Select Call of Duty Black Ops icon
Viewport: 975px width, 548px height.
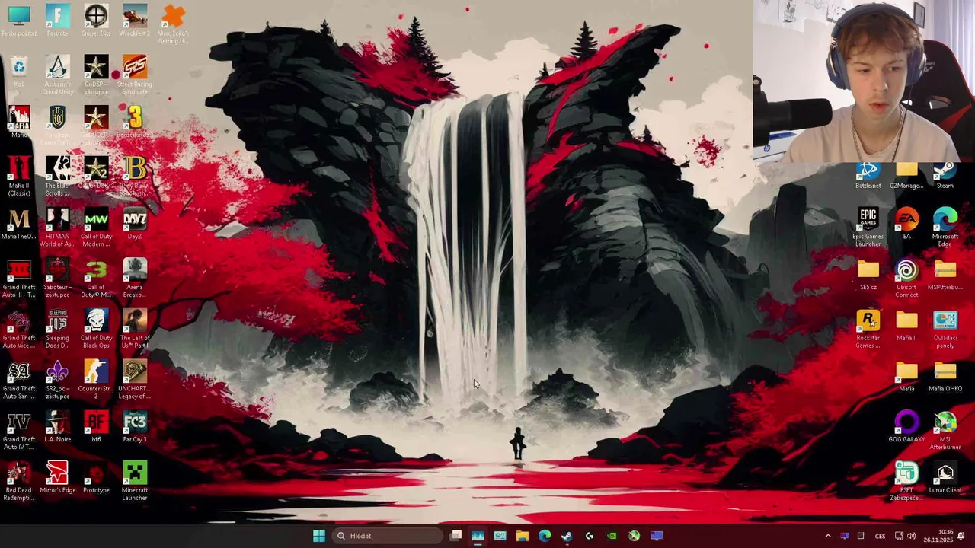point(96,330)
